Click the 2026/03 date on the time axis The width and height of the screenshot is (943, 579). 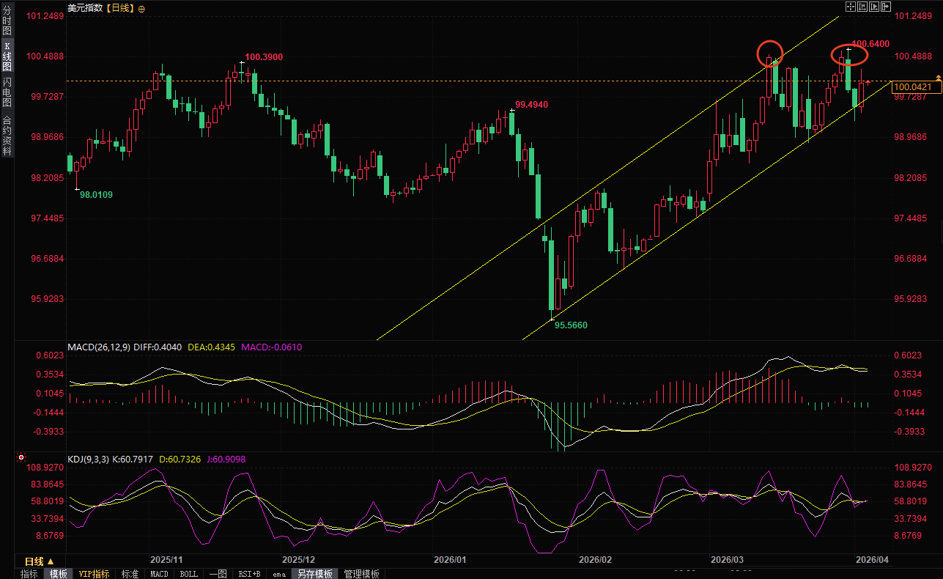728,559
